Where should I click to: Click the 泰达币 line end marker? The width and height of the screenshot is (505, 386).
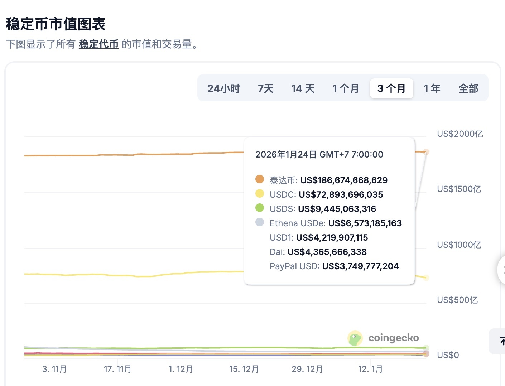click(x=426, y=152)
